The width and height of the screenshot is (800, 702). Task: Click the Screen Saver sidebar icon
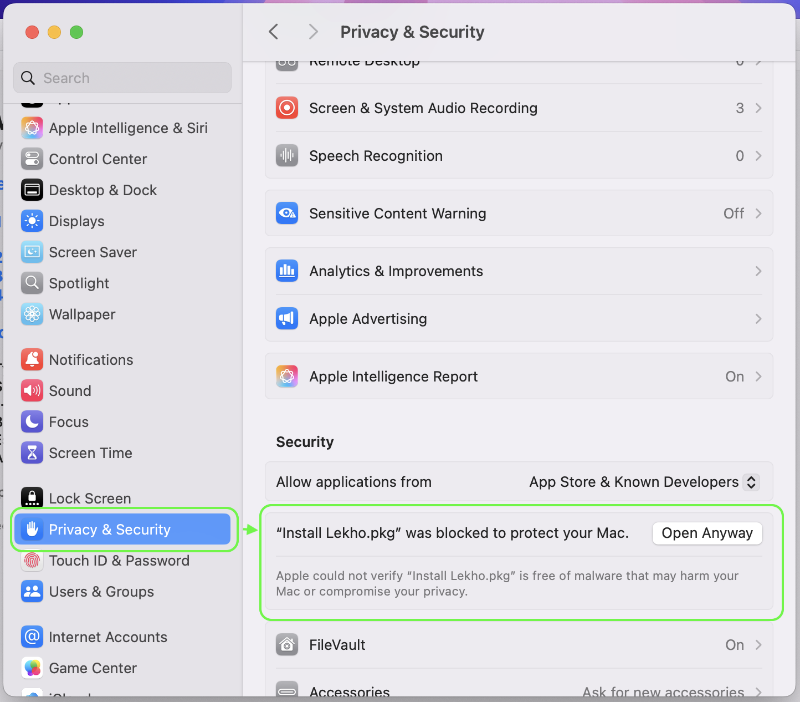coord(32,252)
